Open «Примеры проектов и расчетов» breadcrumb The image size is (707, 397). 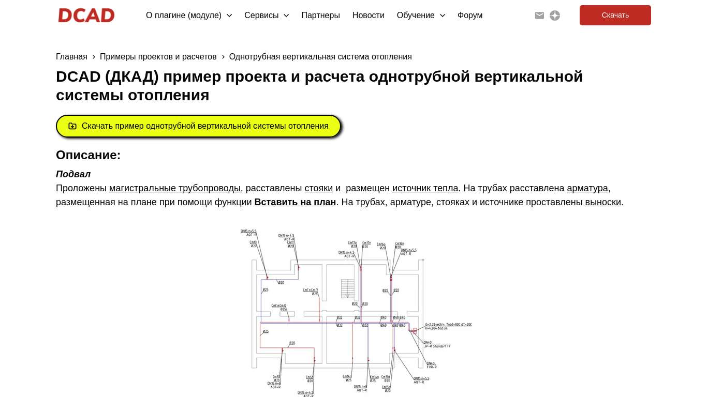coord(158,57)
